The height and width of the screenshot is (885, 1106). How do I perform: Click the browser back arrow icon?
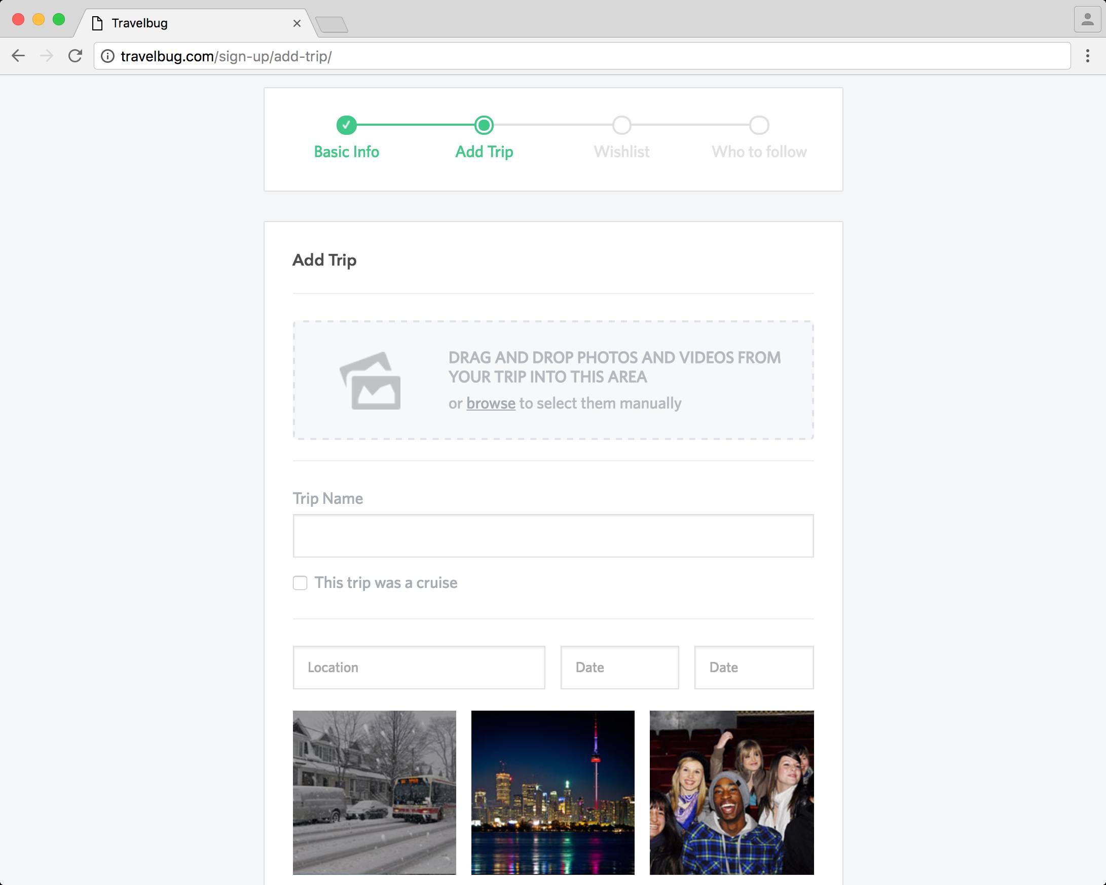click(x=18, y=56)
